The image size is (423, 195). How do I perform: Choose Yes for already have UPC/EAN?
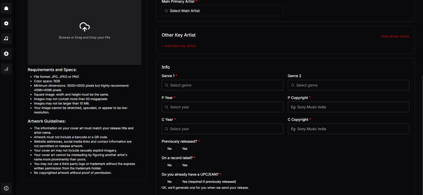tap(178, 182)
